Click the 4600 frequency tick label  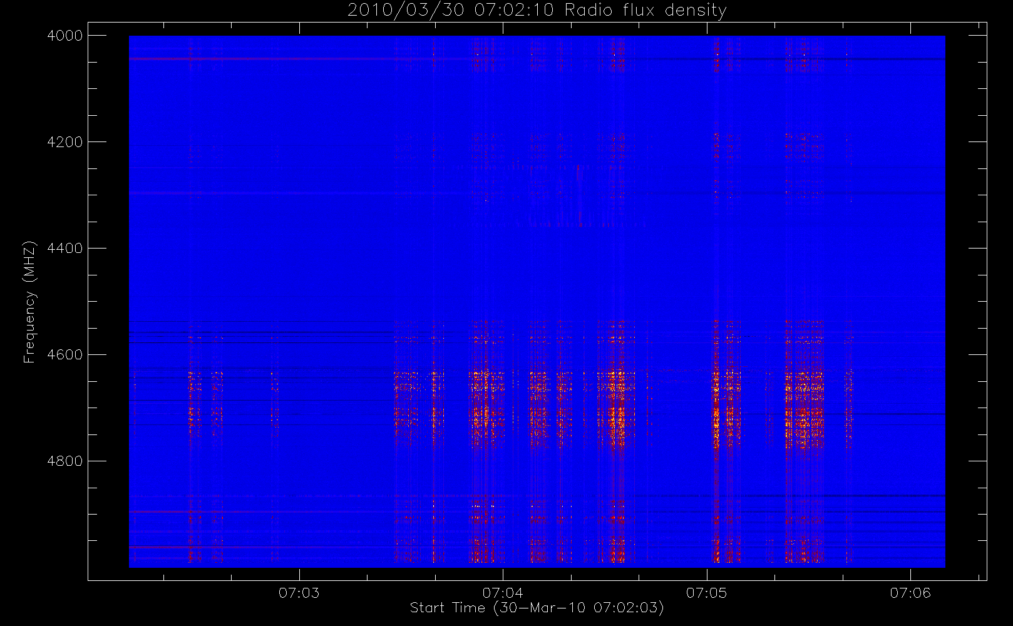(x=65, y=355)
